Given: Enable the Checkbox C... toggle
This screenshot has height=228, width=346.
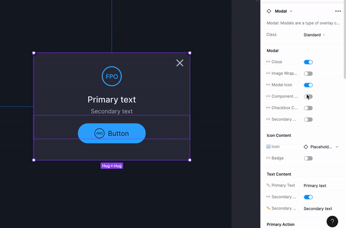Looking at the screenshot, I should pyautogui.click(x=309, y=108).
